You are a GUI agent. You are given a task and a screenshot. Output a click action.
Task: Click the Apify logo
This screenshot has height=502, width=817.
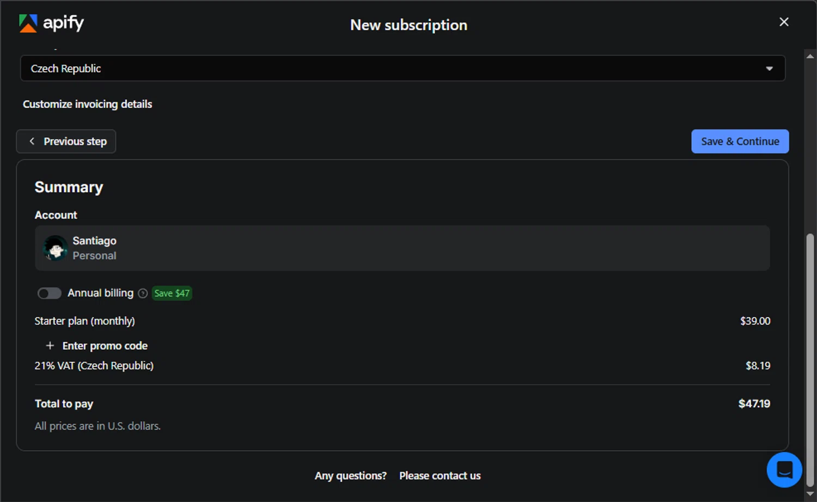(x=51, y=23)
